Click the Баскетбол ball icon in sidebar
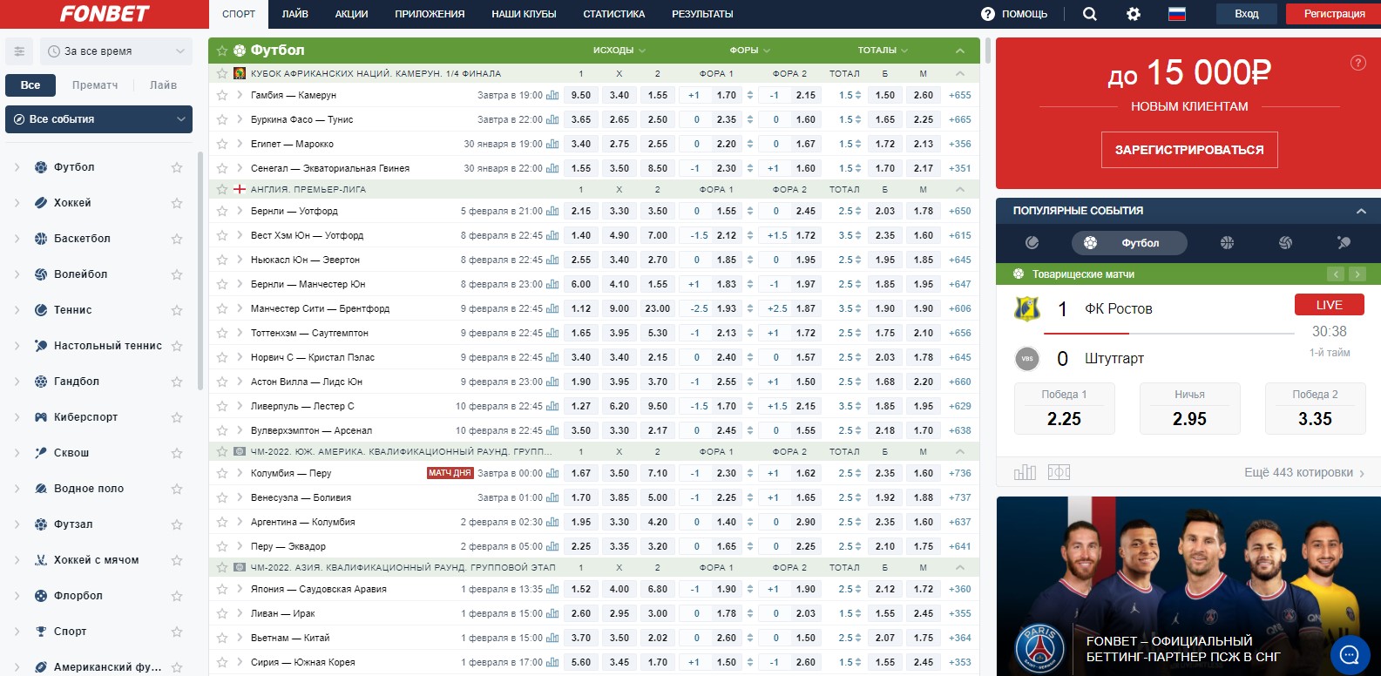 click(x=41, y=239)
